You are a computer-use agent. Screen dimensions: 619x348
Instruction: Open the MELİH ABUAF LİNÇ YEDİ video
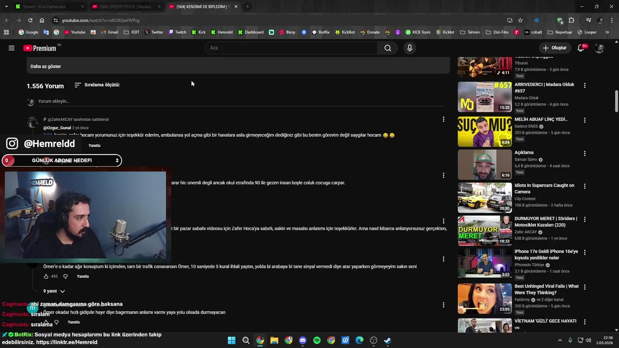(x=541, y=119)
